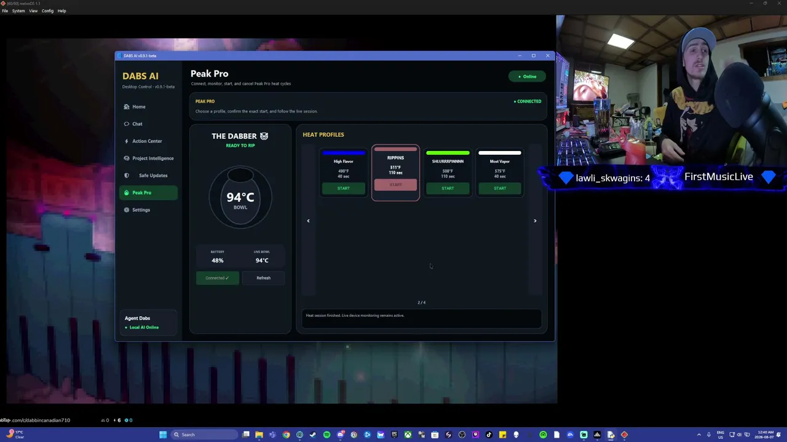This screenshot has width=787, height=442.
Task: Open Sticky Notes from the taskbar
Action: pyautogui.click(x=502, y=435)
